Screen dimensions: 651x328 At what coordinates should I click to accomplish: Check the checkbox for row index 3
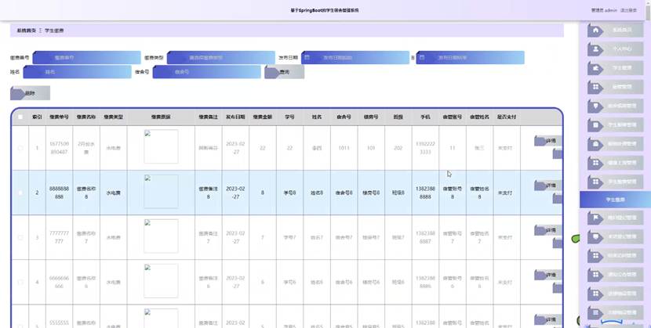pos(20,237)
